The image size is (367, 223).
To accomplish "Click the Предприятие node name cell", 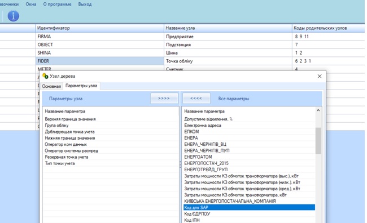I will (228, 37).
